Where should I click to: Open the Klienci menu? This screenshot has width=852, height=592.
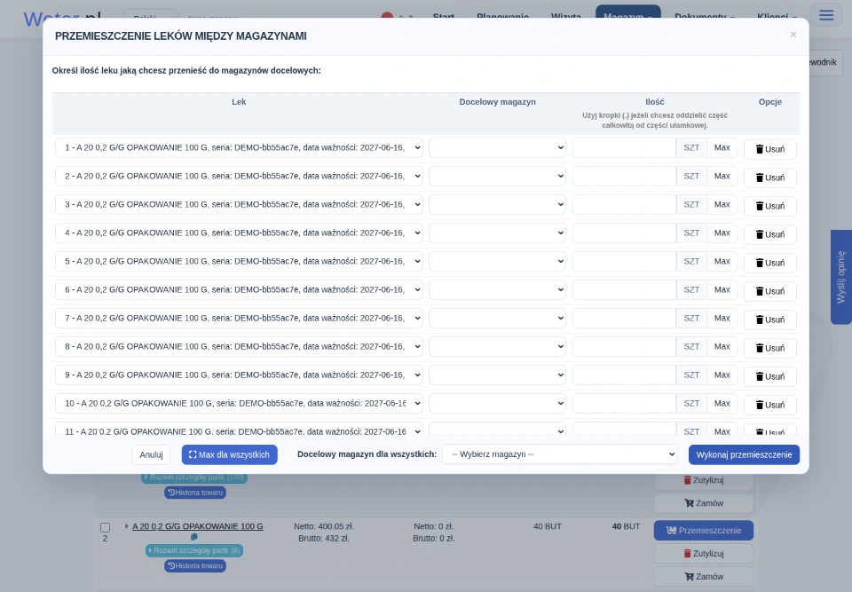[777, 16]
